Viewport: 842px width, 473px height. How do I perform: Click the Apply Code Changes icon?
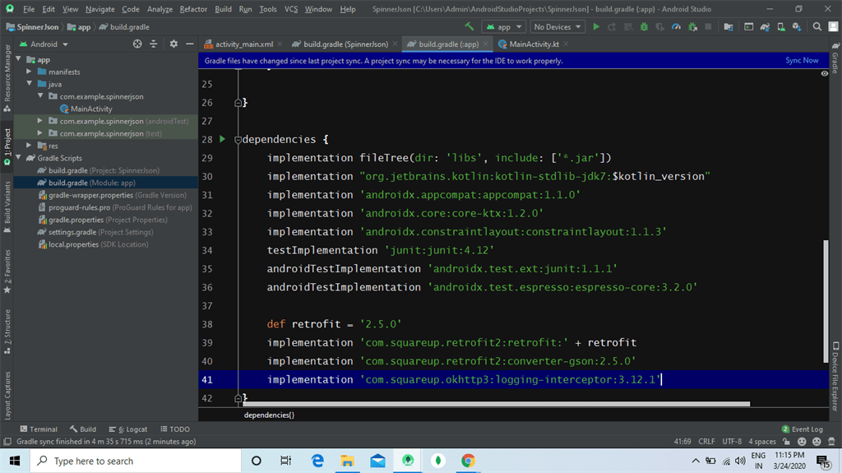[x=627, y=26]
